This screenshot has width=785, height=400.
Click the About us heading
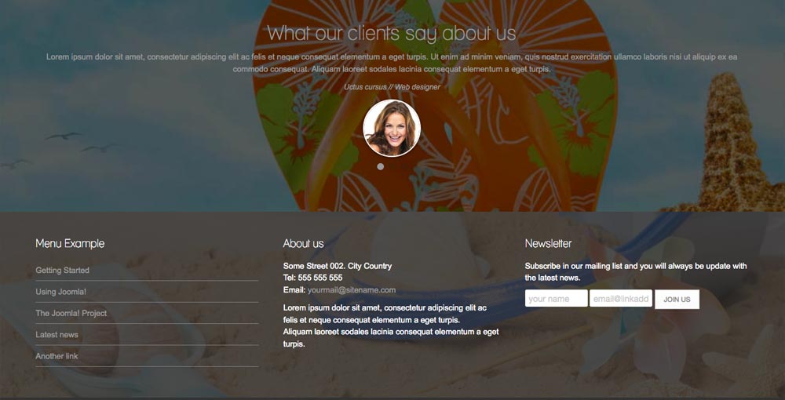tap(303, 243)
